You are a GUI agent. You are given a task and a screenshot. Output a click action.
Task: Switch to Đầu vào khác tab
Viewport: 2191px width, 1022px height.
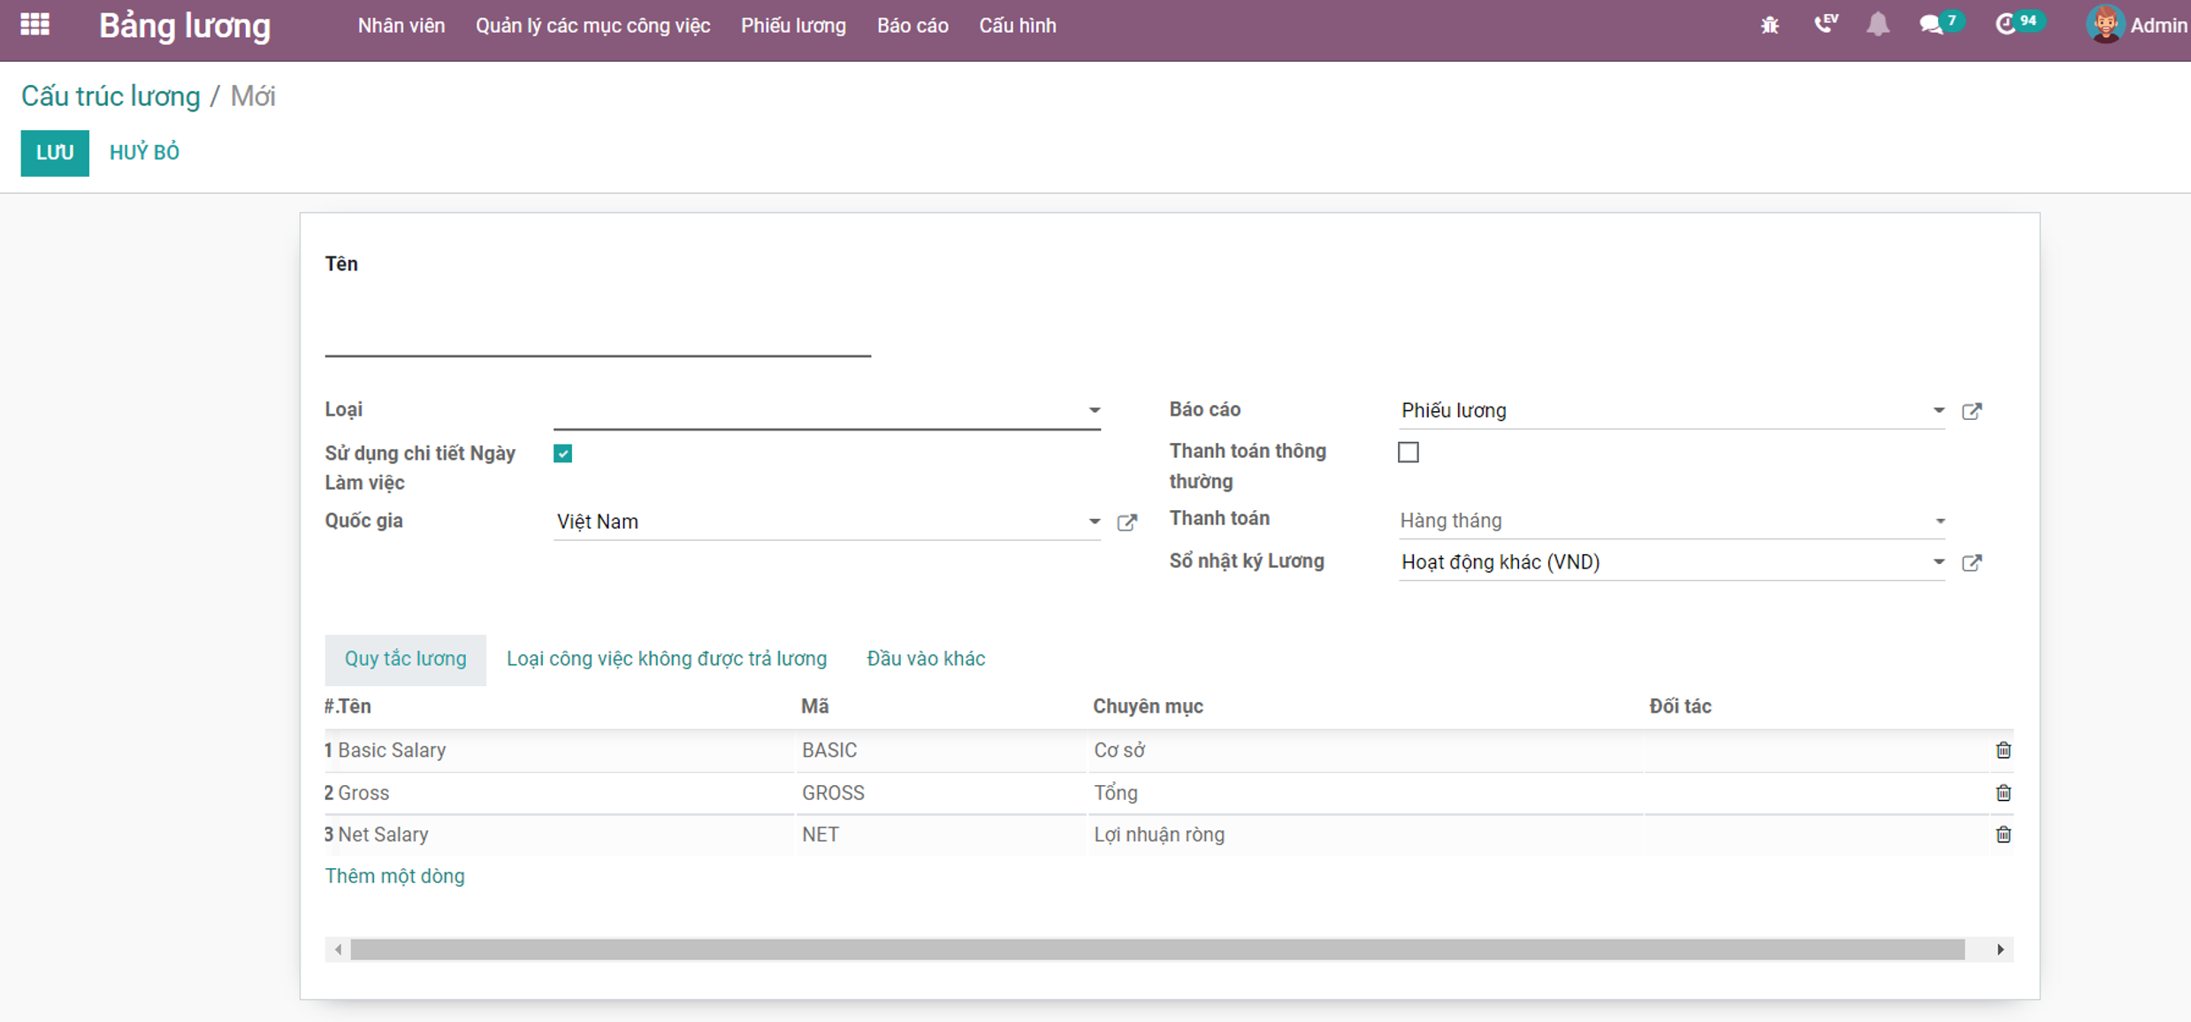(926, 660)
